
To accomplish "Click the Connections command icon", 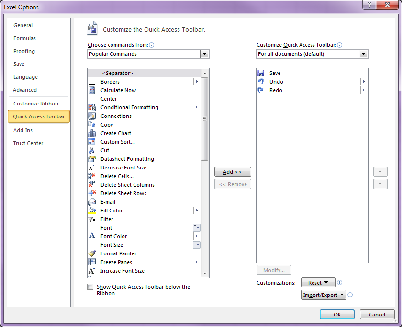I will click(x=92, y=116).
